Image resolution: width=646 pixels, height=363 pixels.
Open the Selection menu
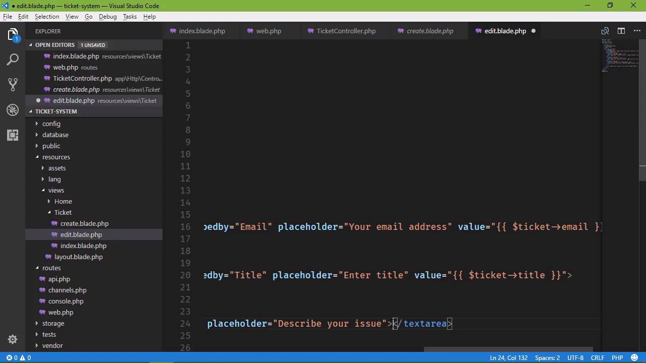pyautogui.click(x=47, y=17)
